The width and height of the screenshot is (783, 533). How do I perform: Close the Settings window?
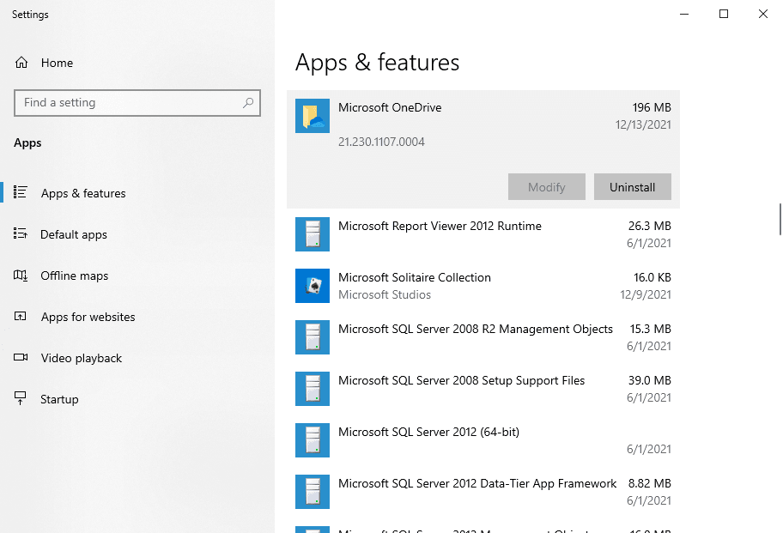coord(763,14)
